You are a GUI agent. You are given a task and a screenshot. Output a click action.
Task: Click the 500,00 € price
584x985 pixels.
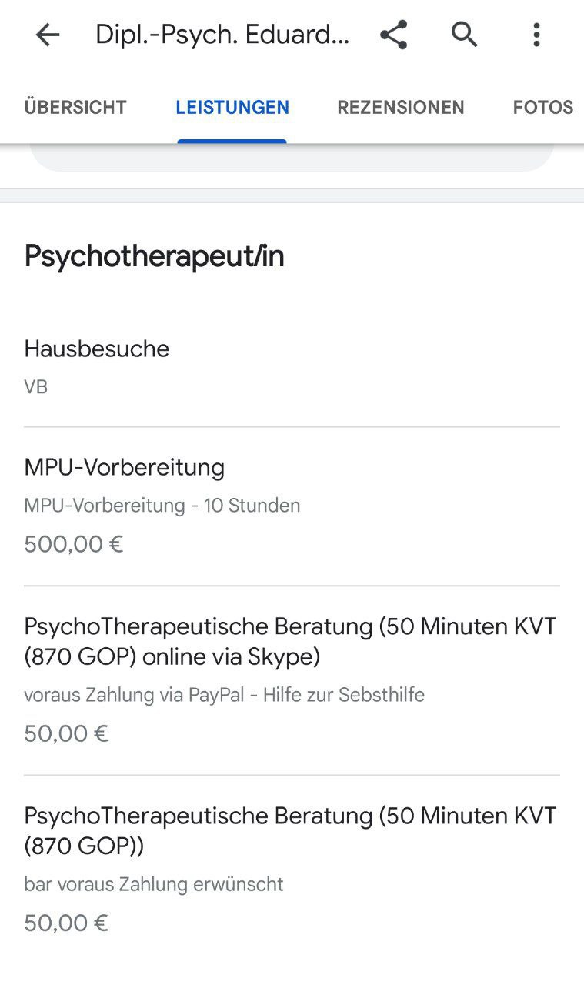coord(74,544)
